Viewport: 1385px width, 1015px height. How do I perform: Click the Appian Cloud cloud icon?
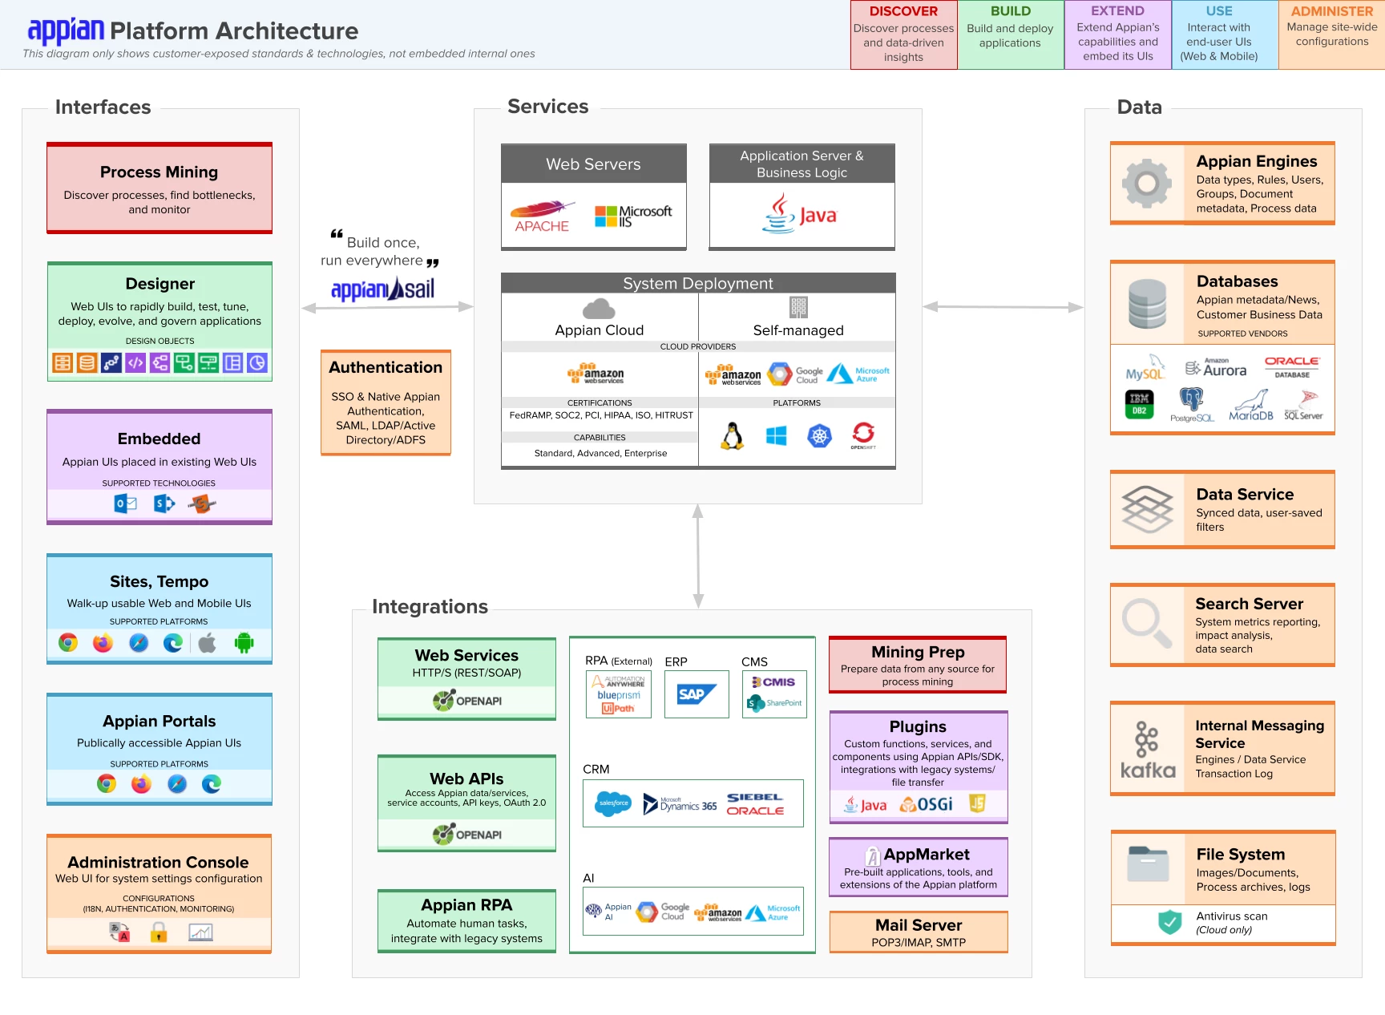click(599, 309)
